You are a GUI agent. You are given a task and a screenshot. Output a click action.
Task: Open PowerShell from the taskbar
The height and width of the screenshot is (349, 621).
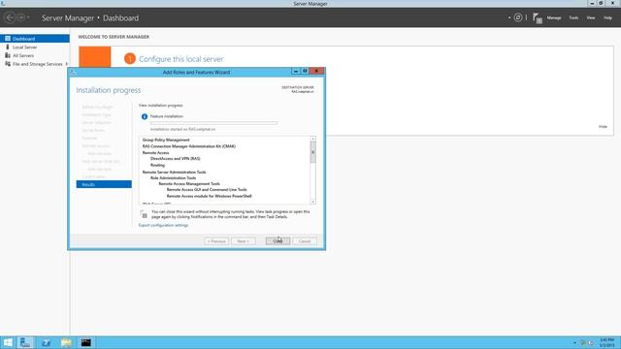point(46,342)
